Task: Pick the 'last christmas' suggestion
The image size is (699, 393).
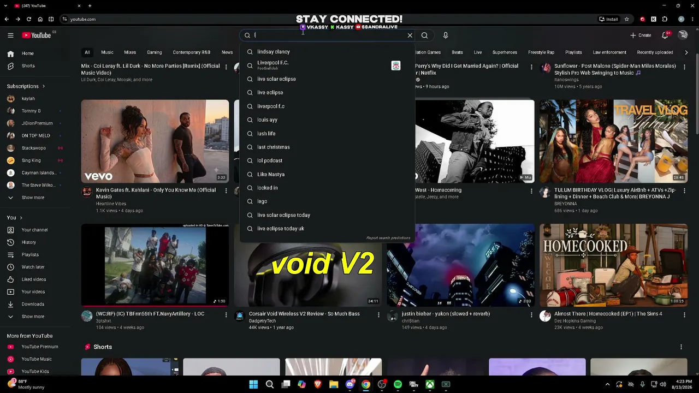Action: [327, 147]
